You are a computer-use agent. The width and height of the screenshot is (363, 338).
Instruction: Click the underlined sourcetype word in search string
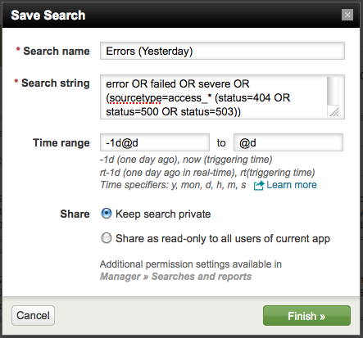click(135, 98)
